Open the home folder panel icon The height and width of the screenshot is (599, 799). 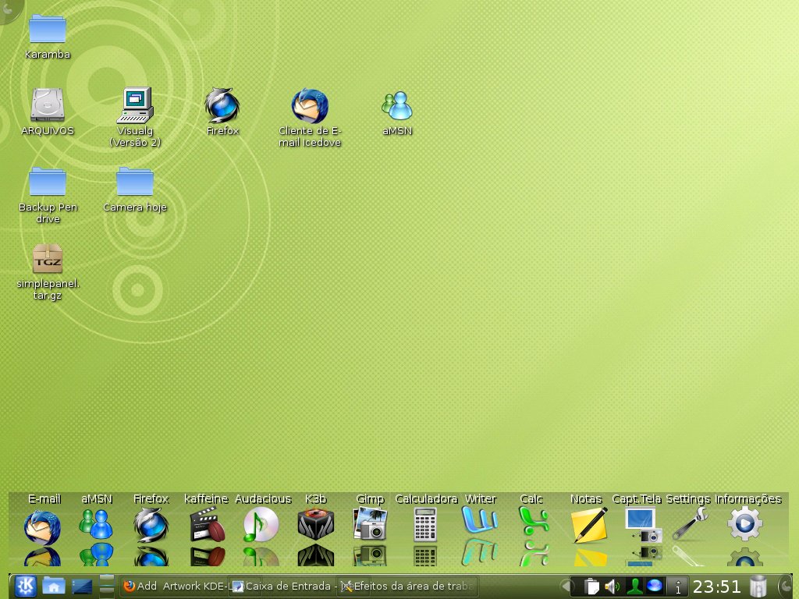pos(54,587)
